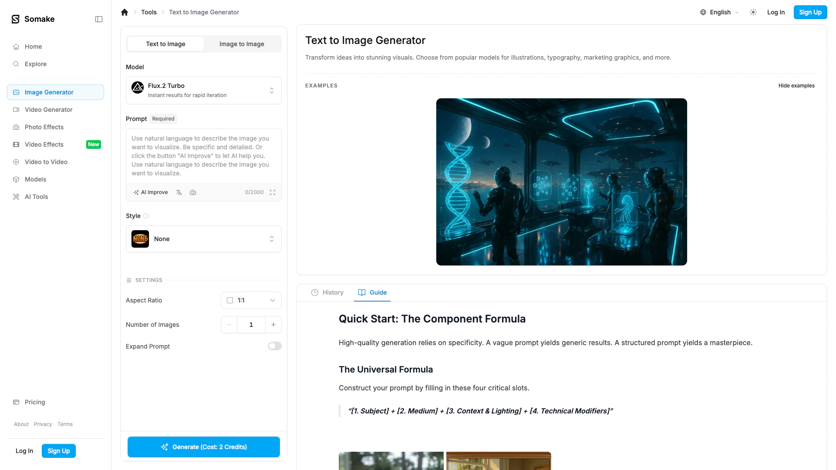Screen dimensions: 836x470
Task: Switch to Image to Image mode
Action: [242, 44]
